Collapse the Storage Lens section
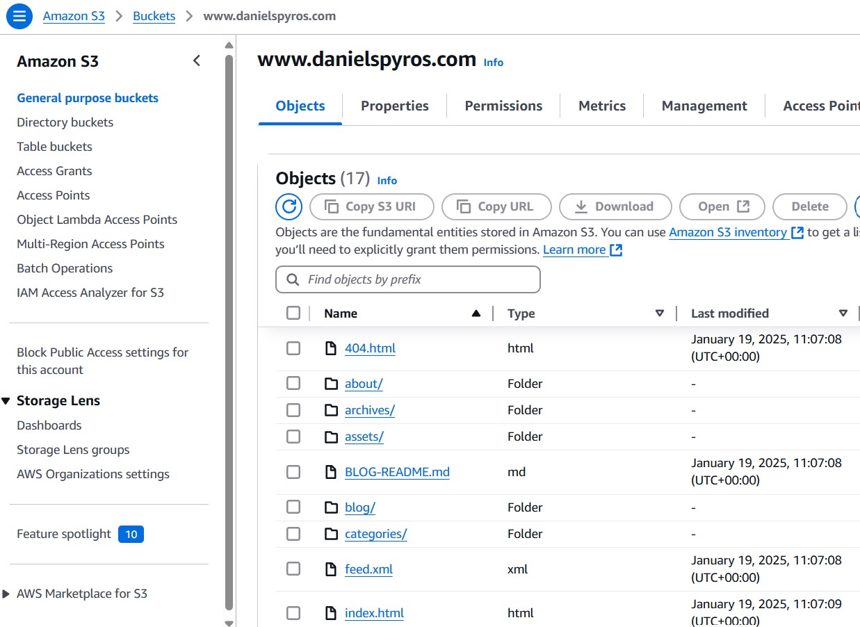Image resolution: width=860 pixels, height=627 pixels. tap(6, 401)
